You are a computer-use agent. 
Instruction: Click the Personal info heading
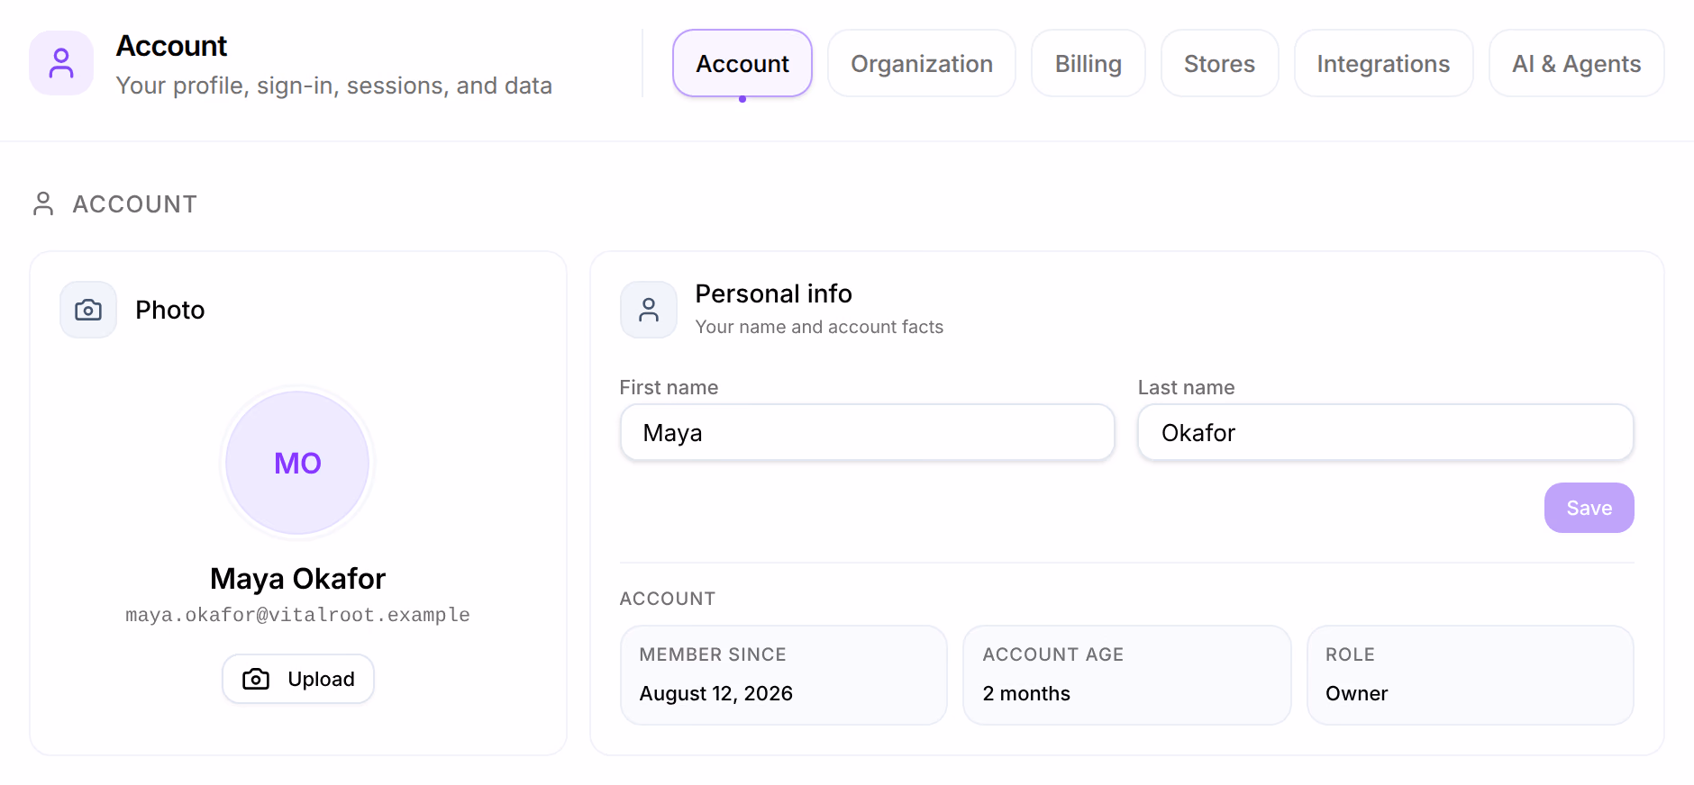pos(774,293)
